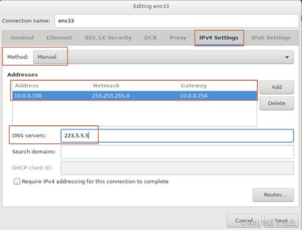The image size is (302, 230).
Task: Click the Delete address button
Action: pyautogui.click(x=277, y=104)
